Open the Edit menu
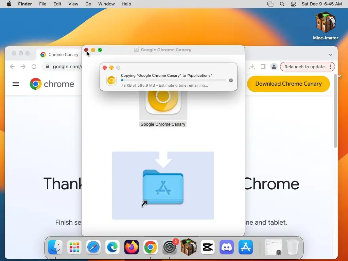Screen dimensions: 348x261 tap(57, 4)
